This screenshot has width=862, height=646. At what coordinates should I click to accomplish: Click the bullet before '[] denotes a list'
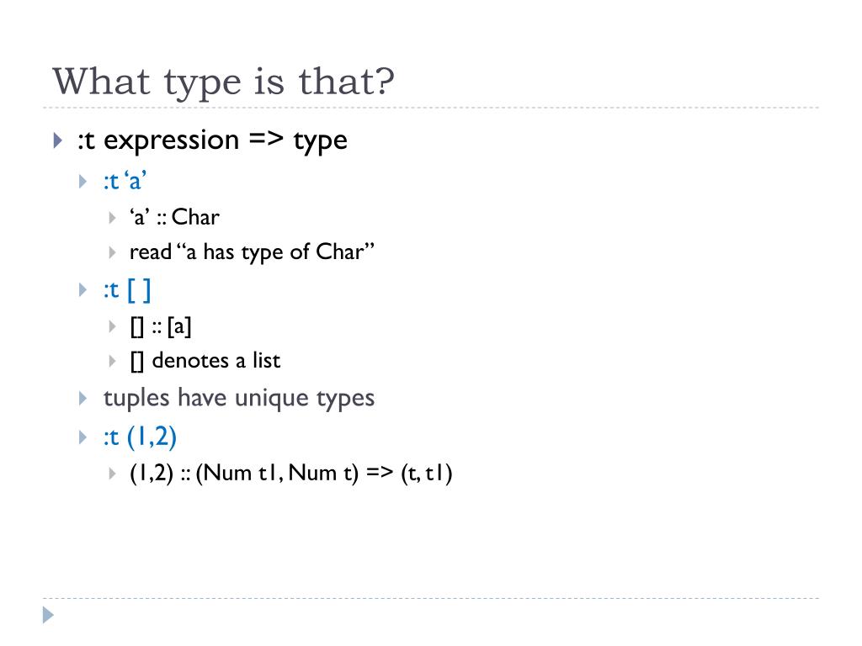pyautogui.click(x=112, y=361)
